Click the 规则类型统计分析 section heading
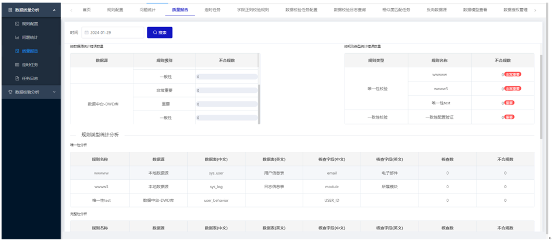The height and width of the screenshot is (243, 552). [x=100, y=135]
